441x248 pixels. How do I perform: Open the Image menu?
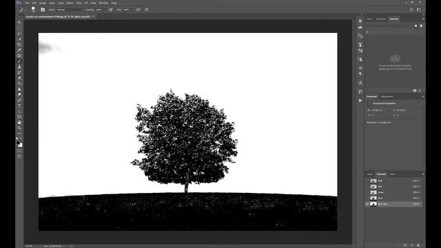coord(43,3)
